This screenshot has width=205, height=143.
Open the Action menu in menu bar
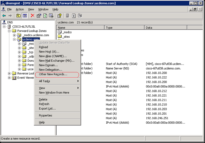pyautogui.click(x=20, y=10)
